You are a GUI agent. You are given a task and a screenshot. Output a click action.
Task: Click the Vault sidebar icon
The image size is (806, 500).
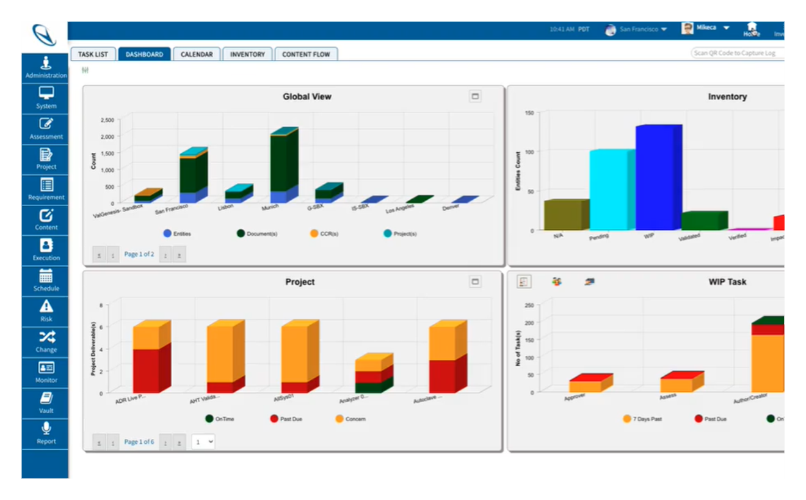[x=46, y=403]
